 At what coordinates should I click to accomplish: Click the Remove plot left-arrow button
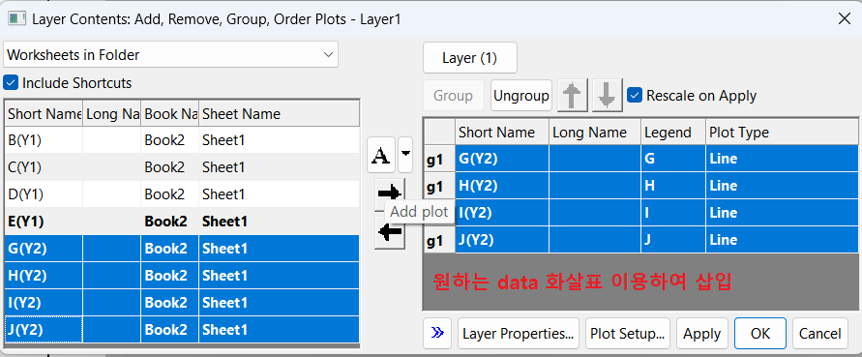coord(390,233)
